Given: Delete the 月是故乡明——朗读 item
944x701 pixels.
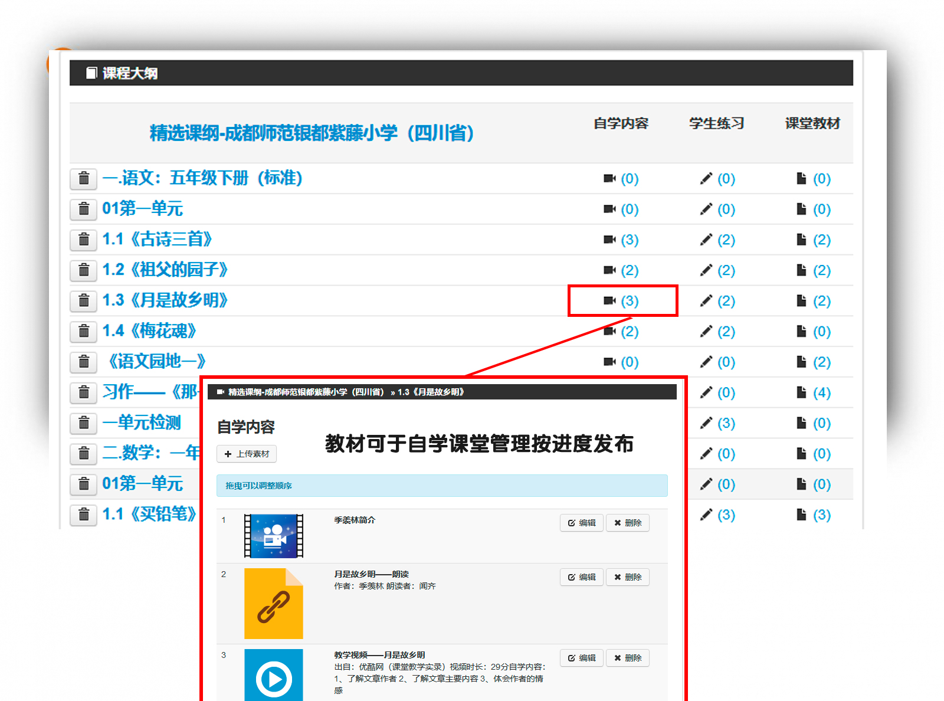Looking at the screenshot, I should pyautogui.click(x=628, y=577).
